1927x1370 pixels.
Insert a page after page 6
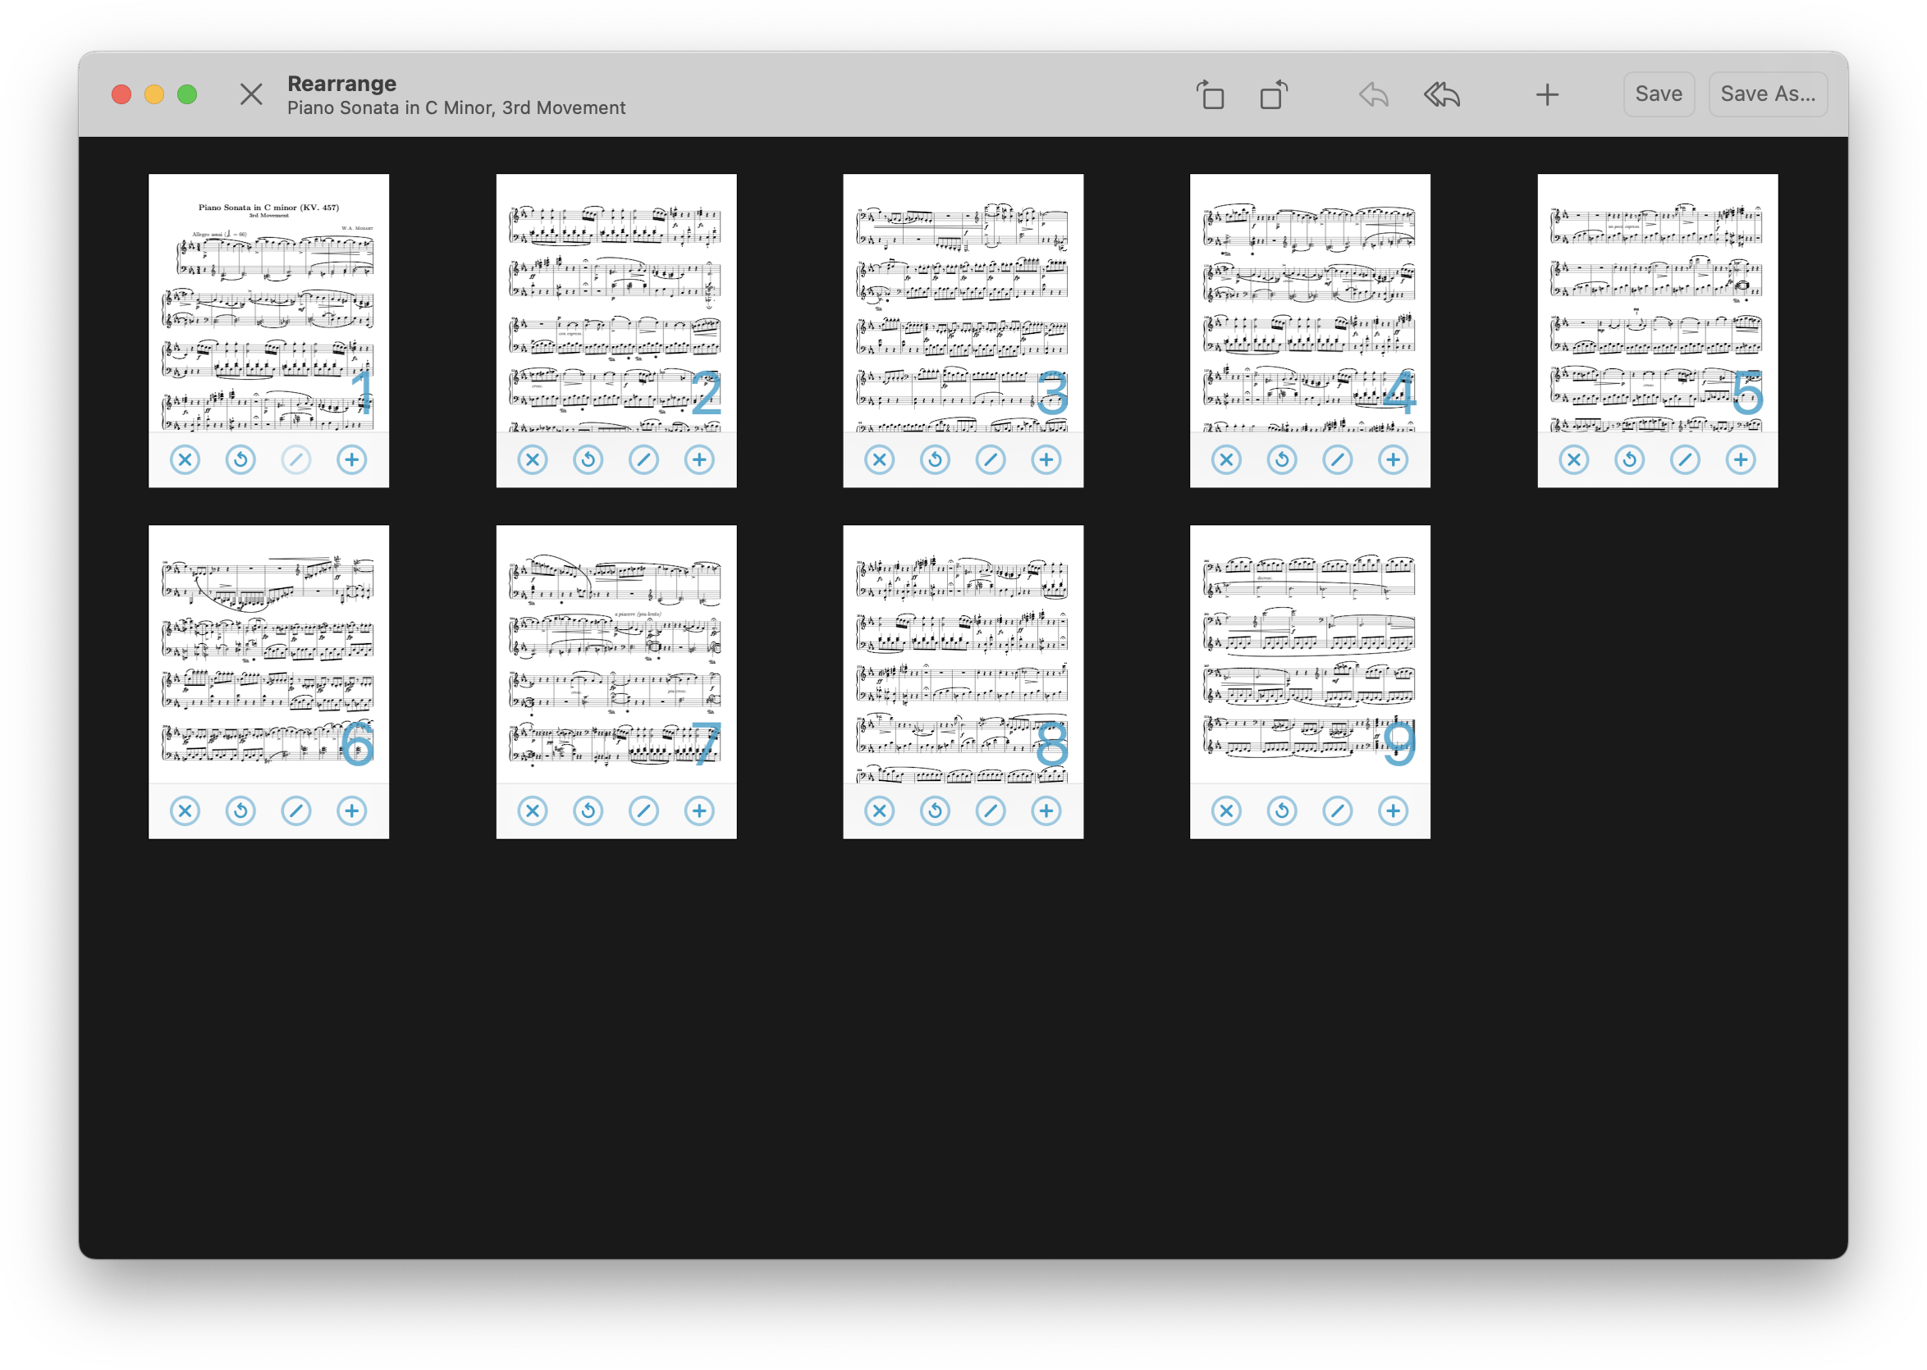(x=352, y=811)
